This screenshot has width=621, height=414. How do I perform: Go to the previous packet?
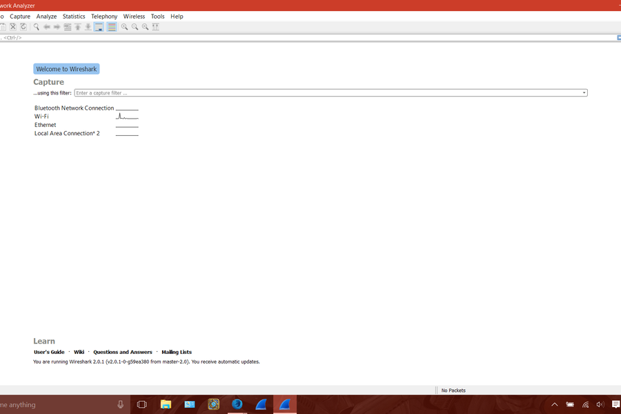pyautogui.click(x=47, y=26)
